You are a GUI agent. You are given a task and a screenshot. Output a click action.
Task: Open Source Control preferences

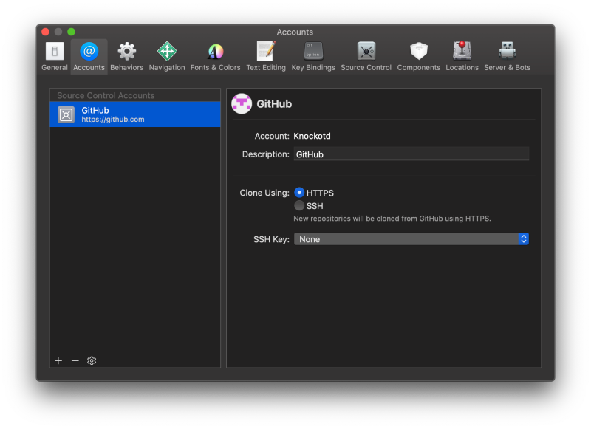click(366, 57)
